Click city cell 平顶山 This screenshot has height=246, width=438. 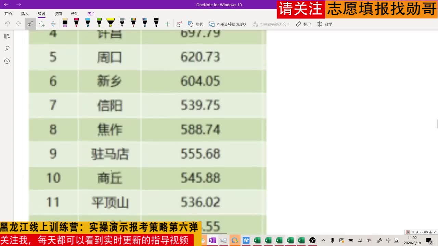109,203
